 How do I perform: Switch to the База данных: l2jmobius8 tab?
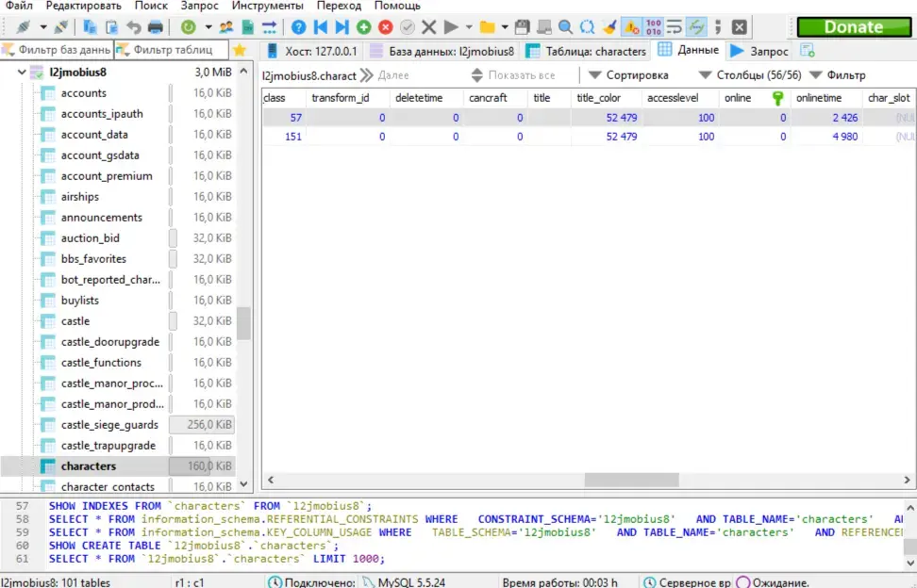(x=442, y=52)
